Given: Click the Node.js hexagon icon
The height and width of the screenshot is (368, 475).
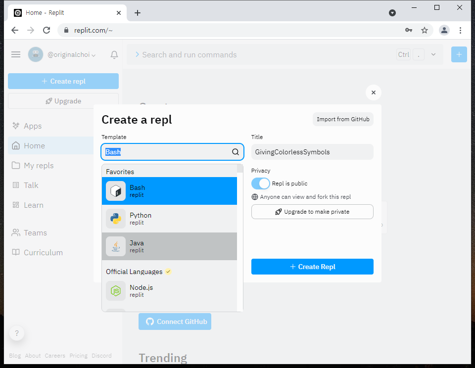Looking at the screenshot, I should tap(116, 291).
